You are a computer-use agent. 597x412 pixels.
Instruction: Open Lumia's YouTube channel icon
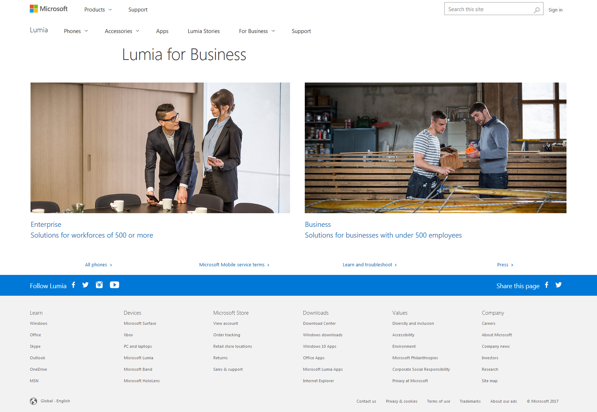pyautogui.click(x=115, y=285)
